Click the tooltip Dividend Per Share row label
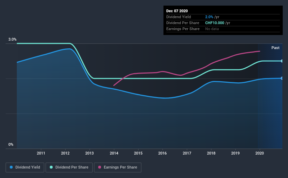 pyautogui.click(x=182, y=23)
